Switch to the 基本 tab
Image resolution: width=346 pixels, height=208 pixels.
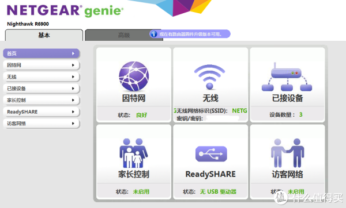44,35
